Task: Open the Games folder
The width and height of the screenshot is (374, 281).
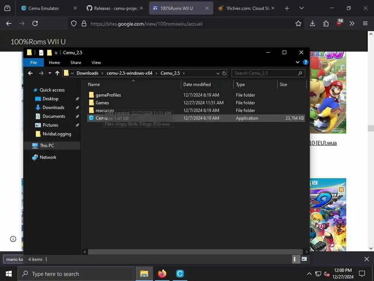Action: tap(102, 103)
